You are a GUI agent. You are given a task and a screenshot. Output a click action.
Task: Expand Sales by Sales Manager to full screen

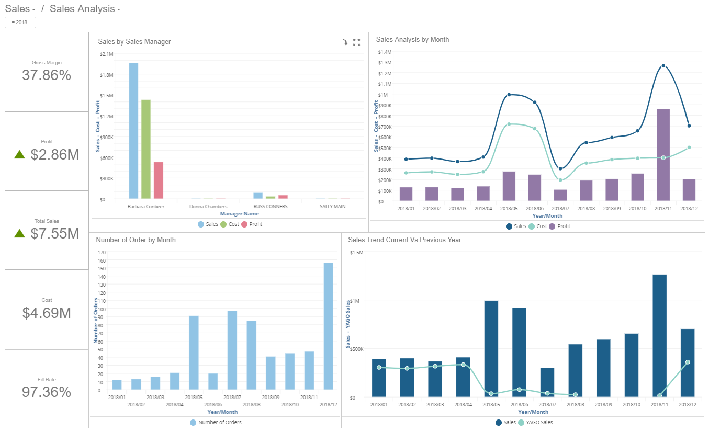356,42
